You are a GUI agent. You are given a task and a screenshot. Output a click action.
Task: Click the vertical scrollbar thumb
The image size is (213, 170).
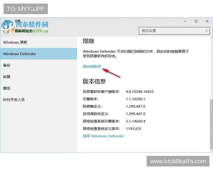(211, 124)
